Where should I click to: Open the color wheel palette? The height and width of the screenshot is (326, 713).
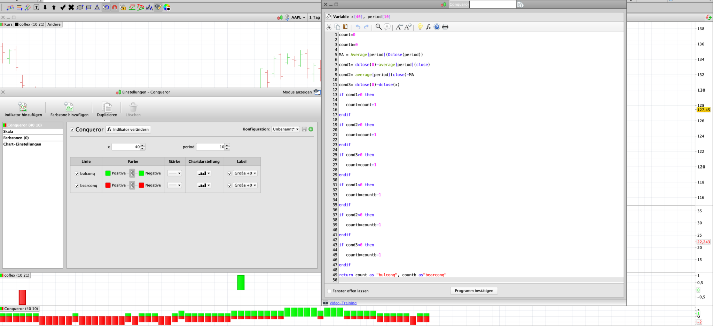167,7
